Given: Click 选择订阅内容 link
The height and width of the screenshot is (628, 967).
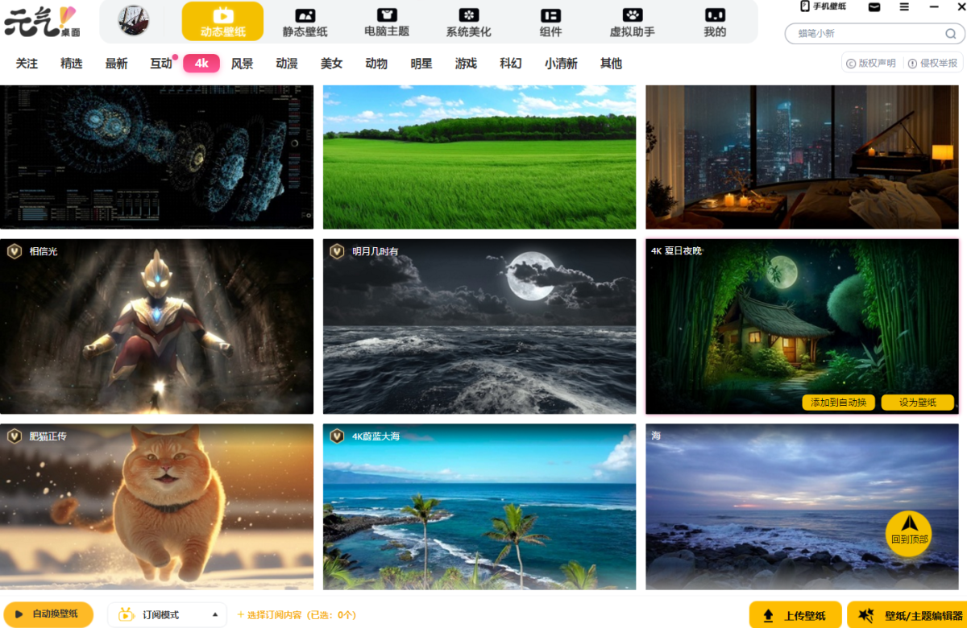Looking at the screenshot, I should click(297, 614).
